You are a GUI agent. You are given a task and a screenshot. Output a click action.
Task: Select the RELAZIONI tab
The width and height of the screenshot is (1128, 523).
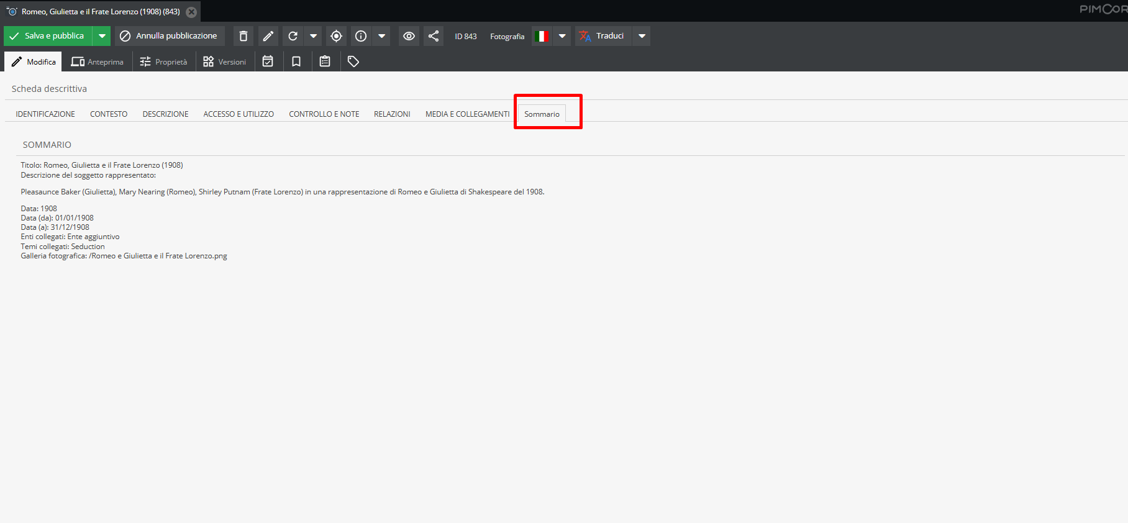click(x=392, y=114)
